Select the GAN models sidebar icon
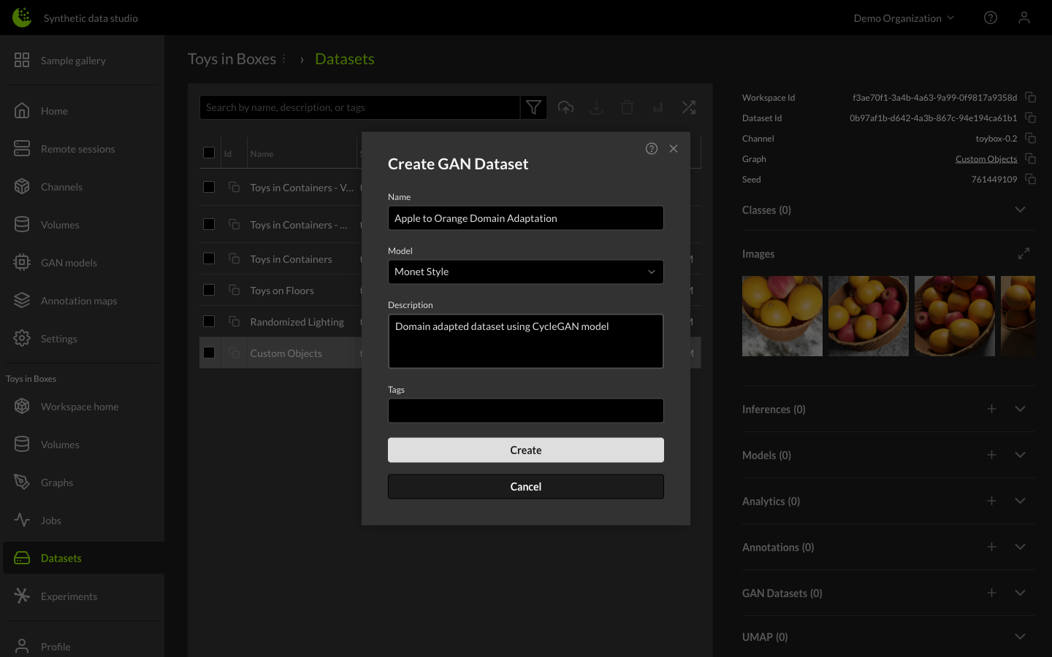1052x657 pixels. pyautogui.click(x=23, y=262)
